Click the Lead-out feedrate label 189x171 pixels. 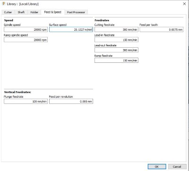point(105,45)
